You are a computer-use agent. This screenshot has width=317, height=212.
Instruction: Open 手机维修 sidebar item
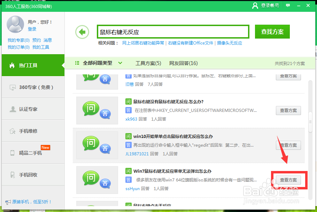click(x=33, y=131)
